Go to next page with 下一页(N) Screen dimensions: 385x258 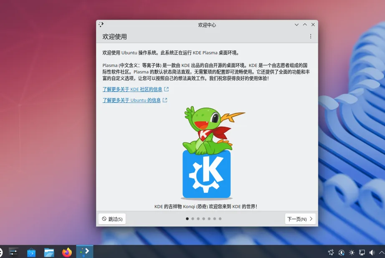300,219
